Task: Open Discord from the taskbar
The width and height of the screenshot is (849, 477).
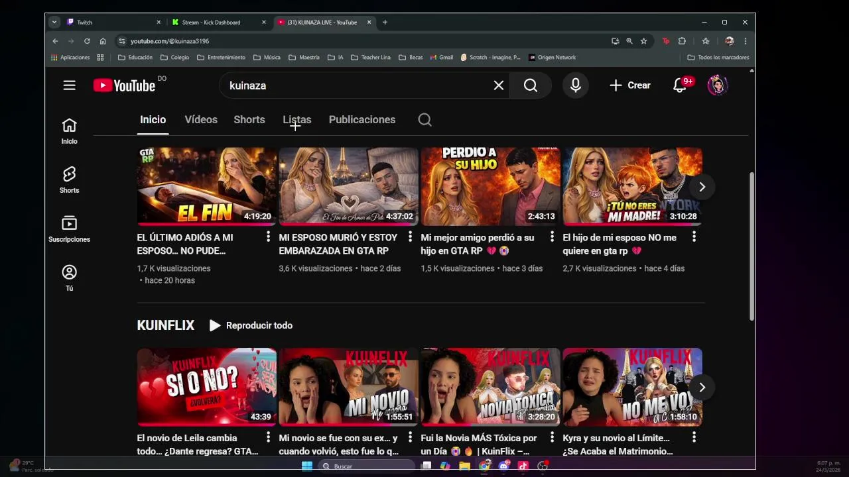Action: point(504,466)
